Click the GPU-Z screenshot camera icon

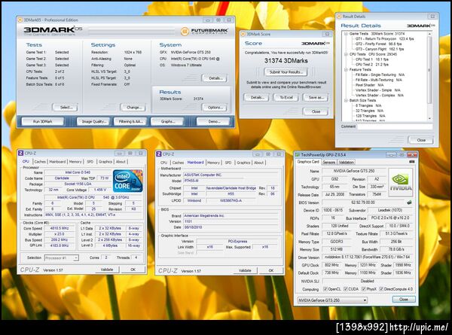411,162
